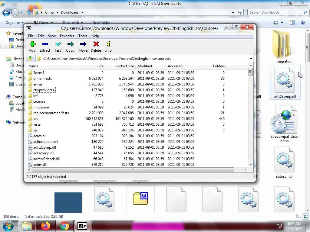310x232 pixels.
Task: Switch Explorer to details view icon
Action: (298, 216)
